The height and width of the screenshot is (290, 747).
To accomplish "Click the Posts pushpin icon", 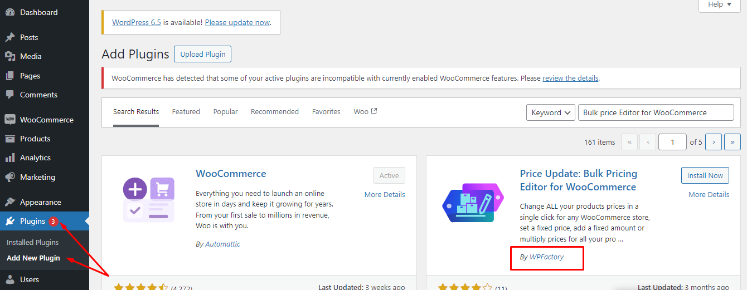I will (10, 37).
